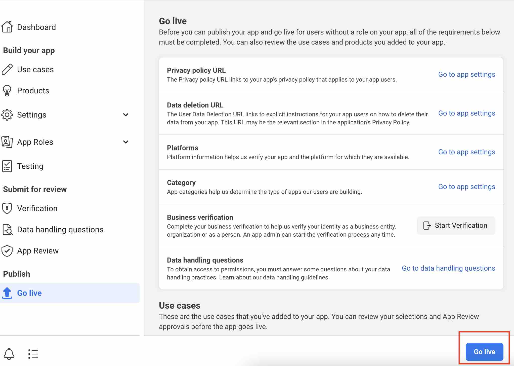
Task: Open notifications via bell icon
Action: (x=9, y=354)
